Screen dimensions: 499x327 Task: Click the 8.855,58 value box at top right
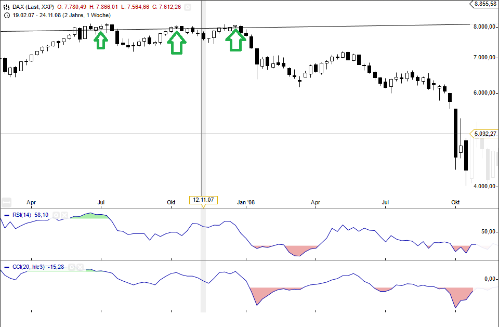click(x=484, y=4)
